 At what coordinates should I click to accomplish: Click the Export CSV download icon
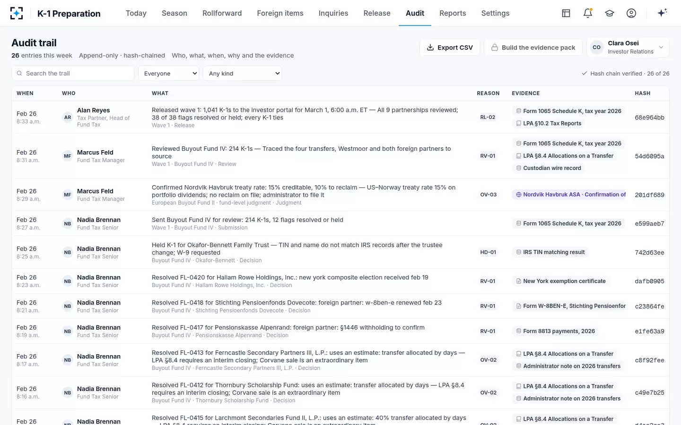click(x=430, y=47)
